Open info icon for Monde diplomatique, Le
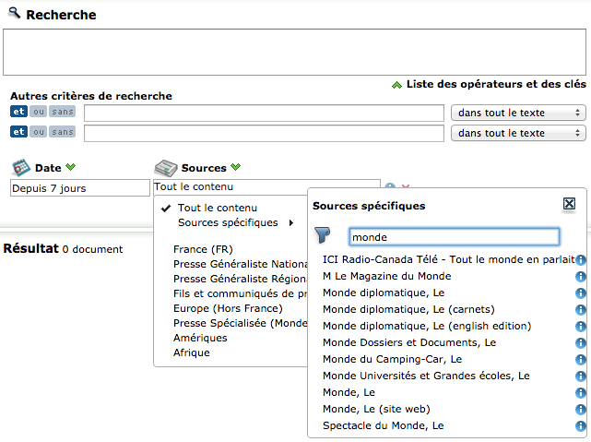This screenshot has height=442, width=591. pos(581,293)
